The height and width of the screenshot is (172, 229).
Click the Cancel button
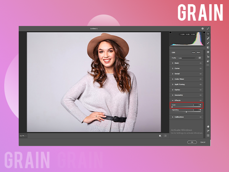pyautogui.click(x=203, y=142)
